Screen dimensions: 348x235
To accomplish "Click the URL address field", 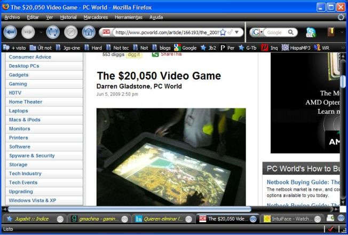I will pyautogui.click(x=167, y=33).
